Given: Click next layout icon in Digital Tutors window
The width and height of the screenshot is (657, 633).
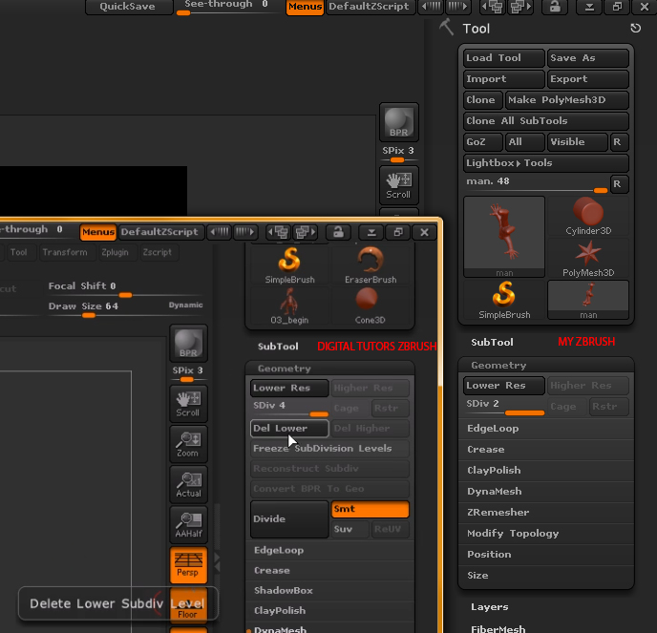Looking at the screenshot, I should [x=305, y=232].
